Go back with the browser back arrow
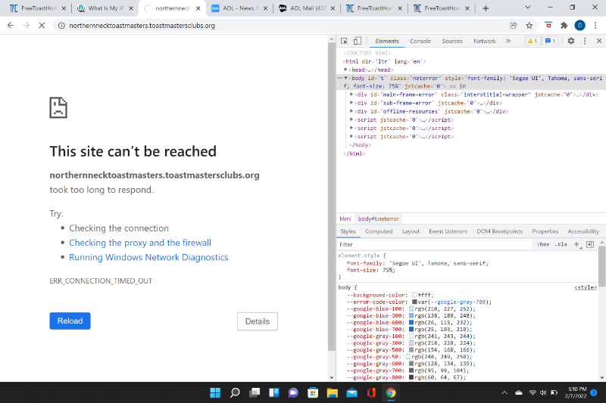 tap(11, 26)
